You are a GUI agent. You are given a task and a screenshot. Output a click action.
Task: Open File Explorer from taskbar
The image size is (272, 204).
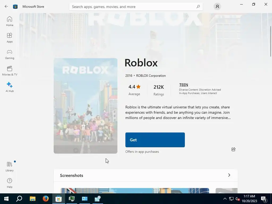point(32,199)
